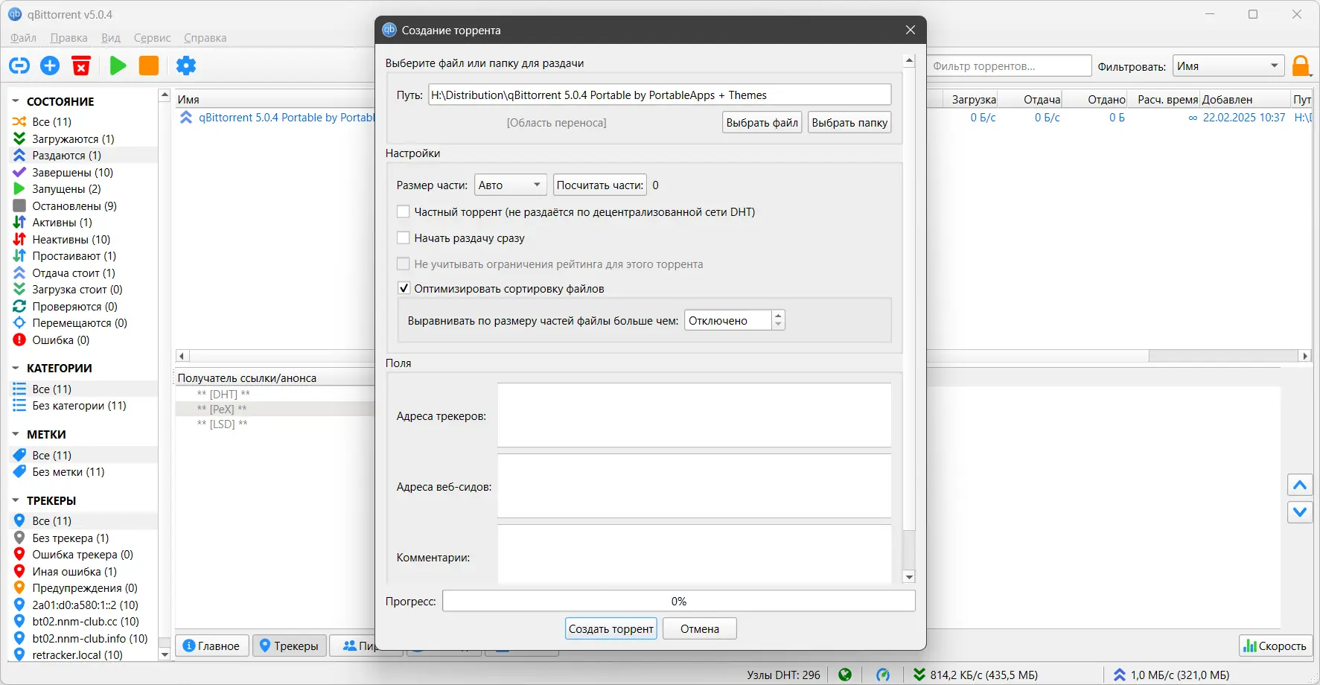Click the download speed status indicator

pos(976,675)
